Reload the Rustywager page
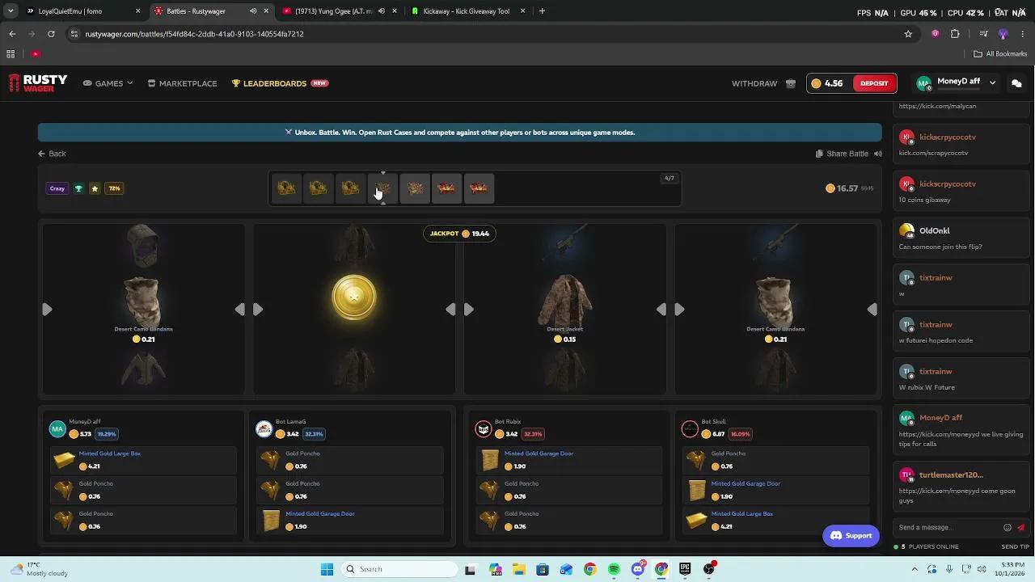Viewport: 1035px width, 582px height. (51, 34)
